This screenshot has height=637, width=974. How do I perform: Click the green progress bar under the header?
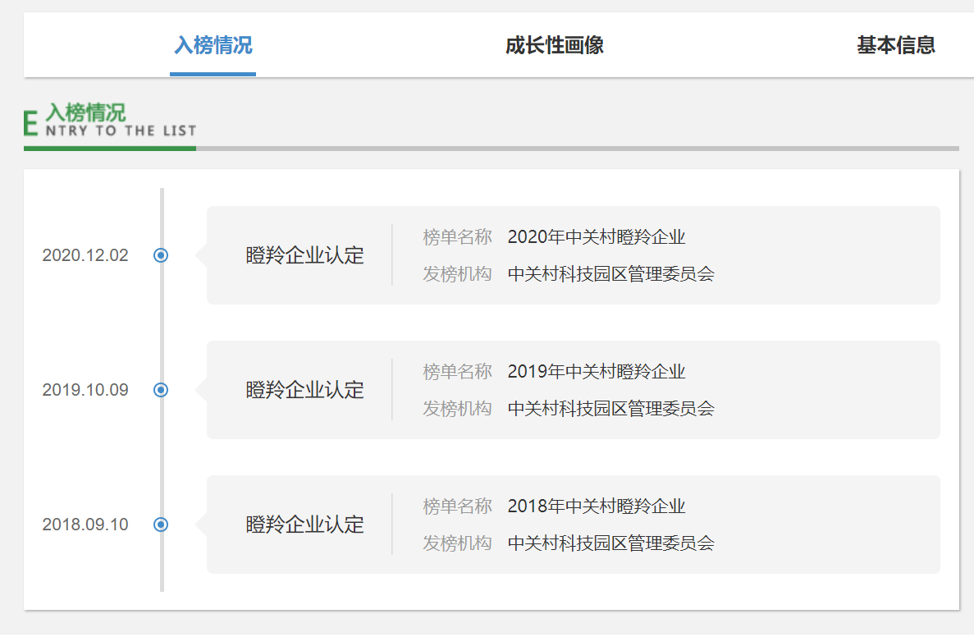109,150
